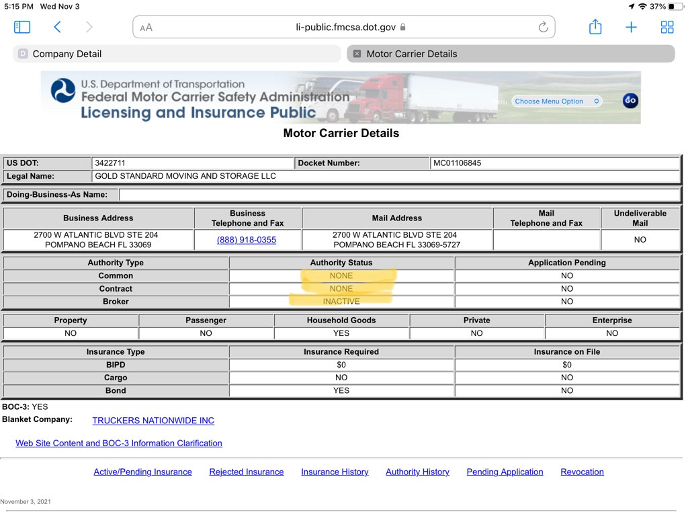Open the TRUCKERS NATIONWIDE INC link
This screenshot has height=516, width=688.
click(153, 421)
